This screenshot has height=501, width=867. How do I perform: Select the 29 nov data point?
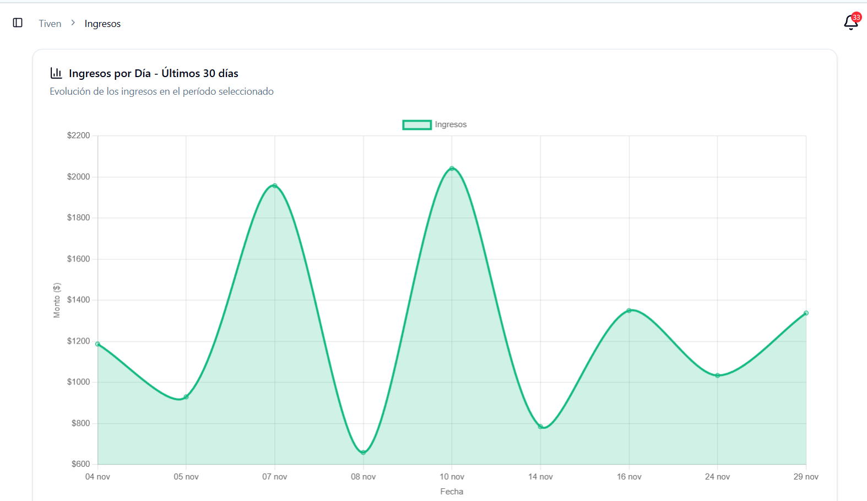806,313
